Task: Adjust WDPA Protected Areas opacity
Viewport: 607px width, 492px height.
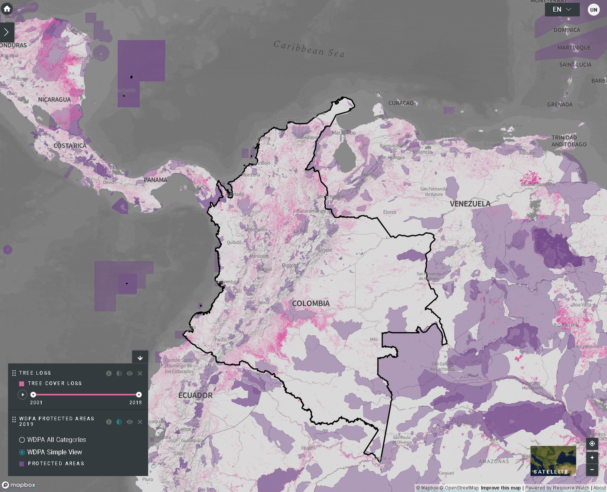Action: pos(119,422)
